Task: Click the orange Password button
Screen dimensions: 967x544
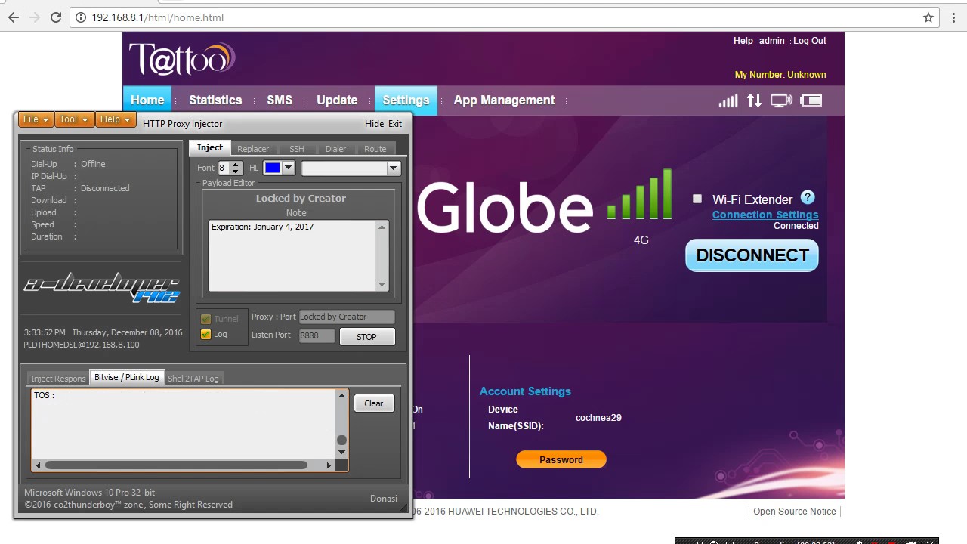Action: coord(561,459)
